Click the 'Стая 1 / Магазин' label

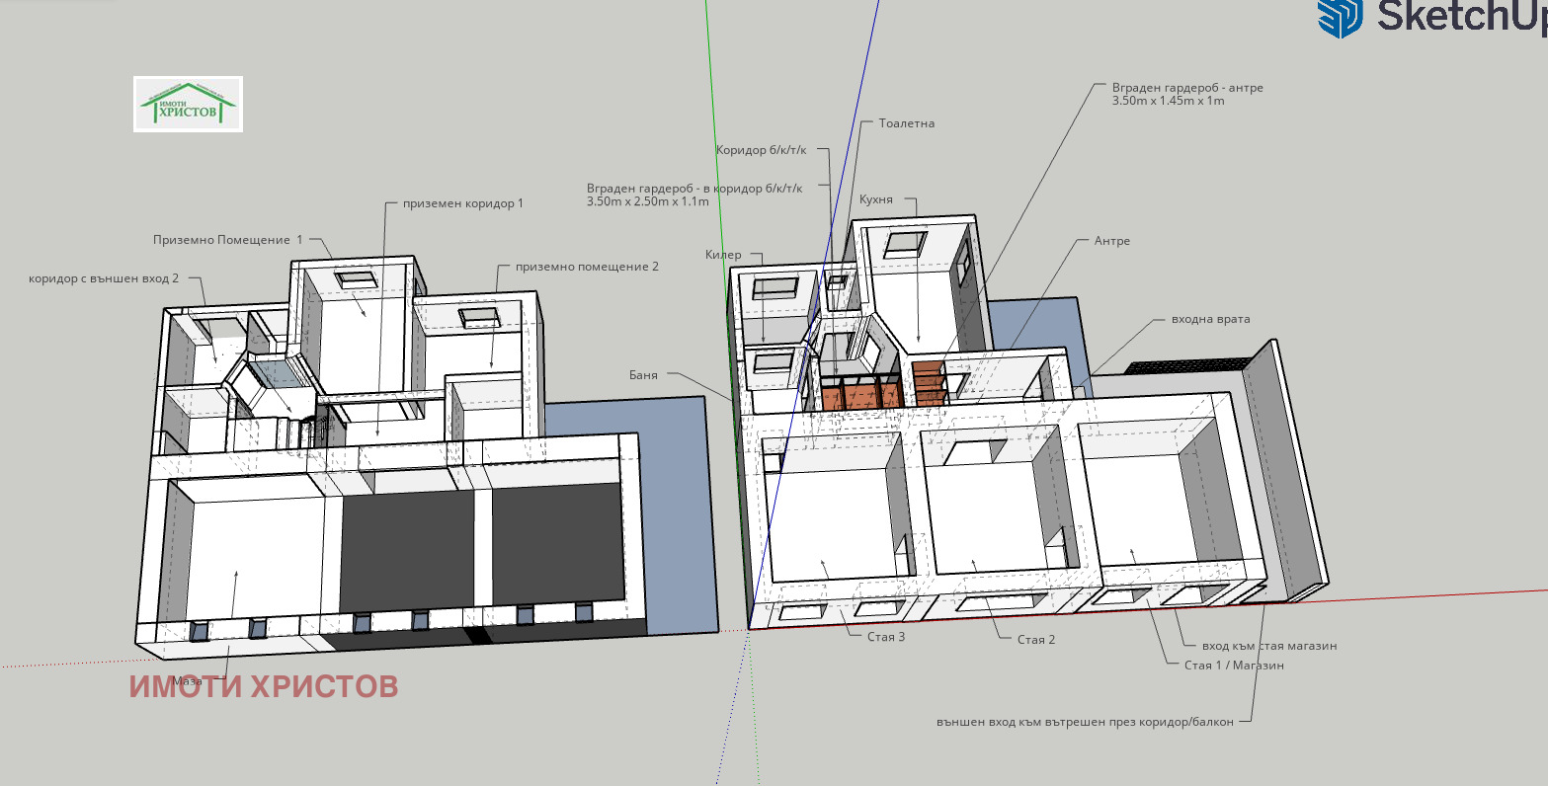[x=1233, y=666]
